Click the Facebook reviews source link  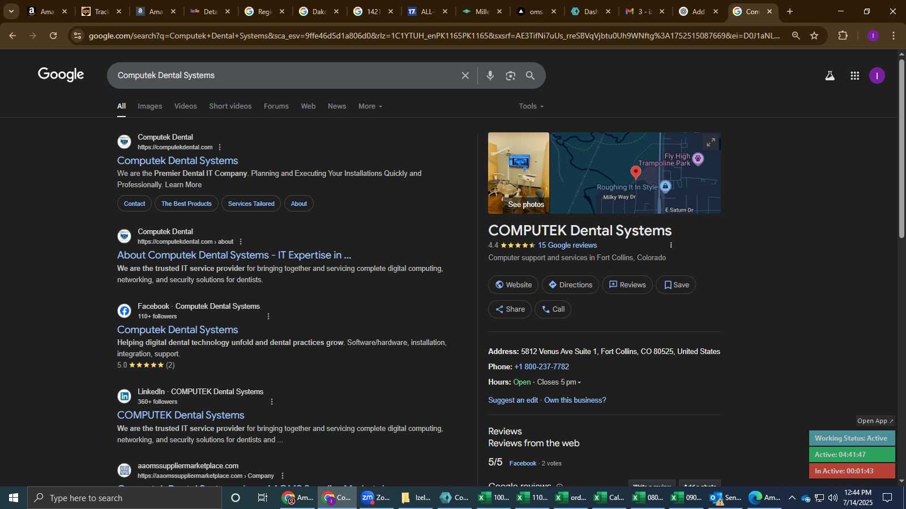pos(523,463)
